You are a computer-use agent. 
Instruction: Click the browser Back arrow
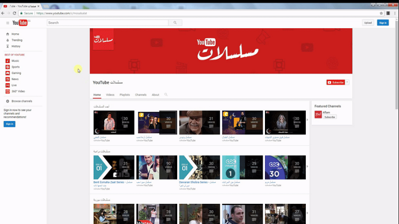click(x=3, y=13)
